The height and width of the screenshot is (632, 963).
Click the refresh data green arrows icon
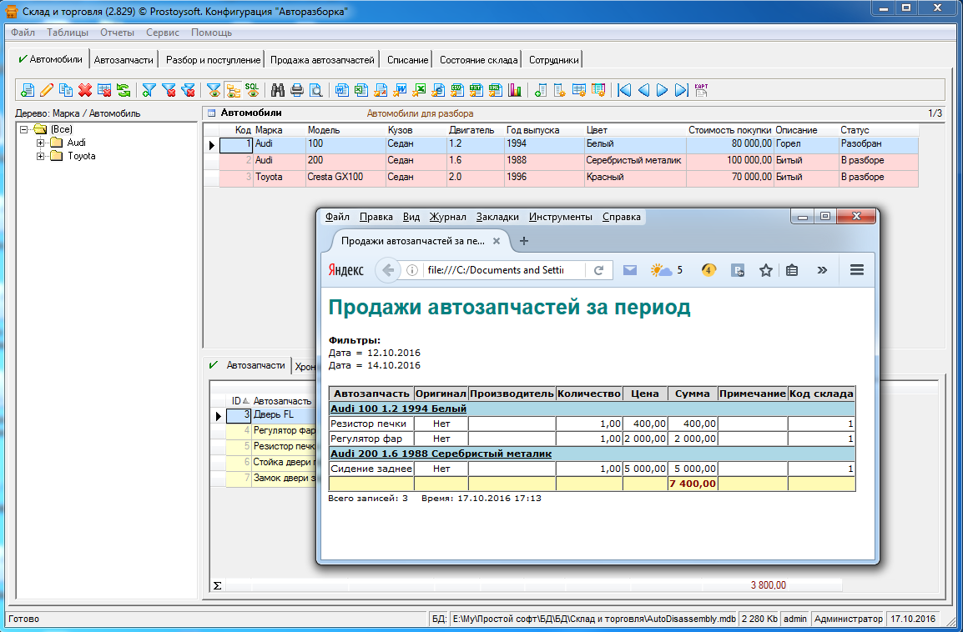click(x=123, y=90)
